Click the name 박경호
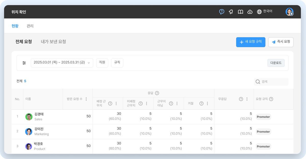Image resolution: width=306 pixels, height=159 pixels. 39,143
